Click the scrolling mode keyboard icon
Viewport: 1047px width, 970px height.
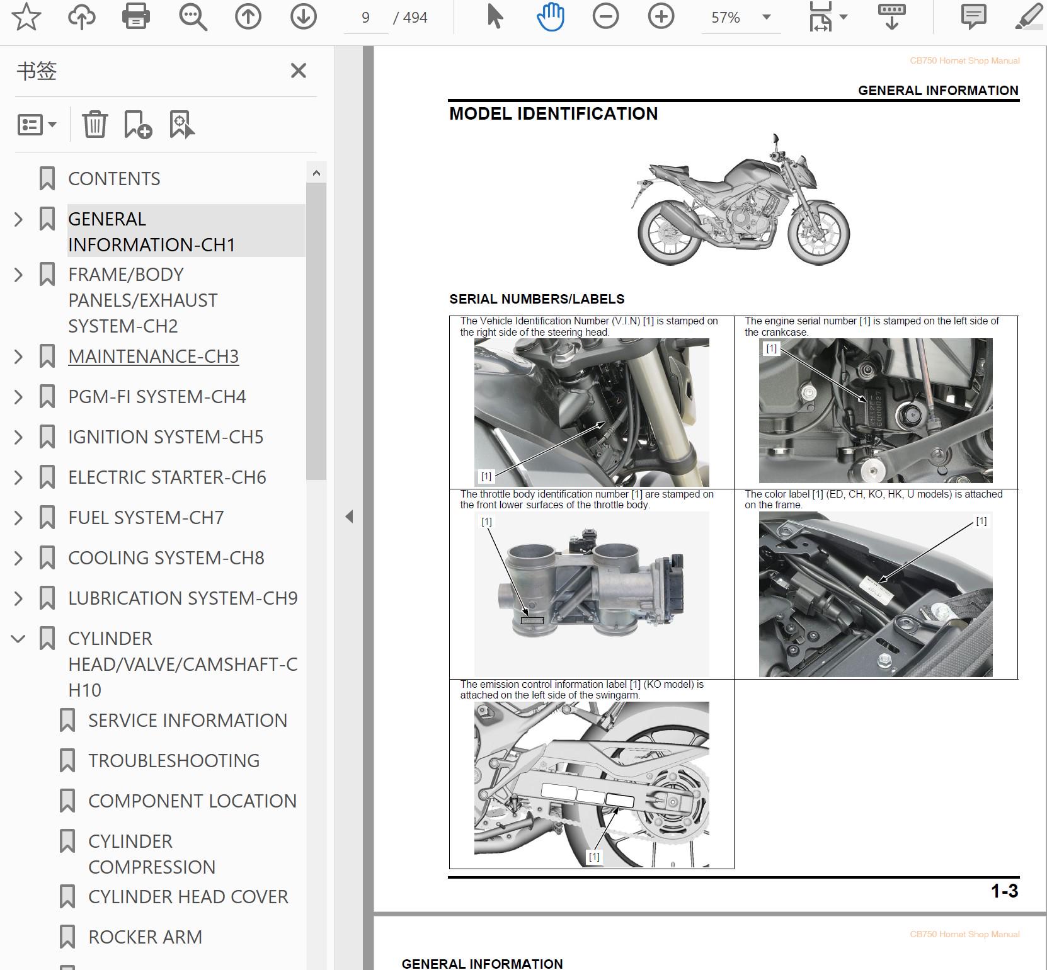coord(891,17)
